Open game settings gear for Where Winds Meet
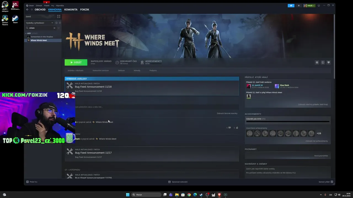 (317, 62)
